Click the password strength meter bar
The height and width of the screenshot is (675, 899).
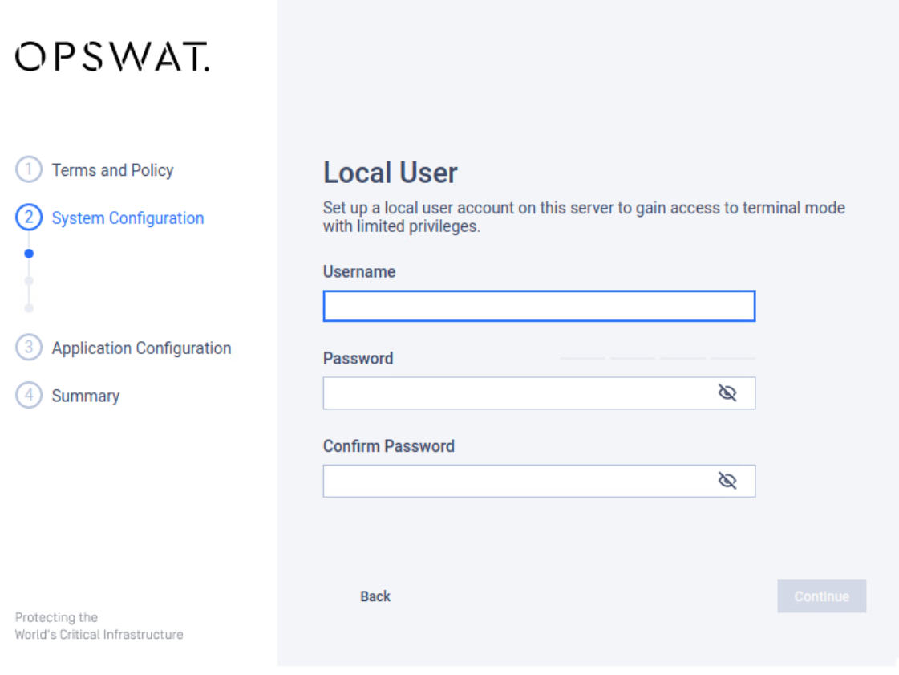657,358
